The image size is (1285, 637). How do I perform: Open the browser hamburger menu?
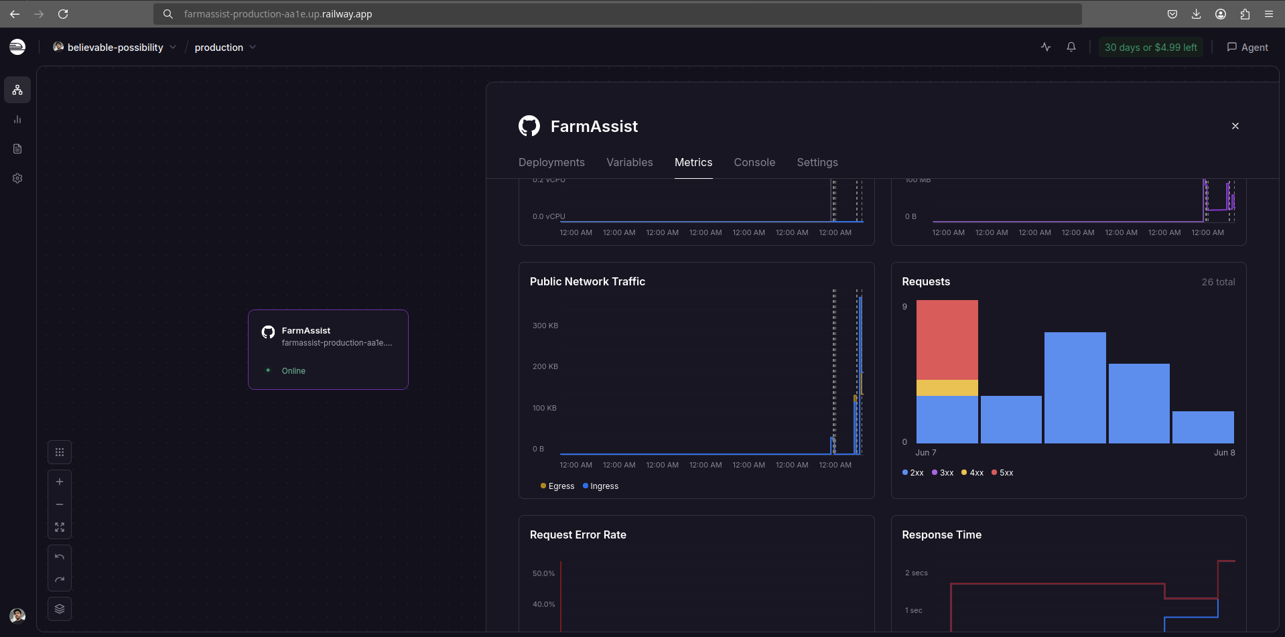1269,14
